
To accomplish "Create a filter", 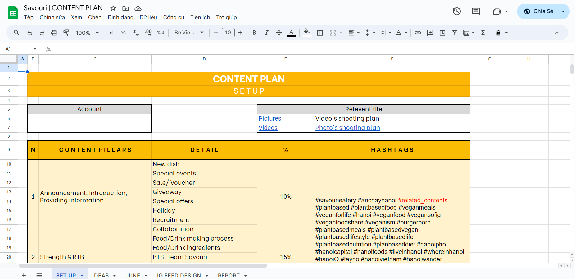I will [x=455, y=33].
